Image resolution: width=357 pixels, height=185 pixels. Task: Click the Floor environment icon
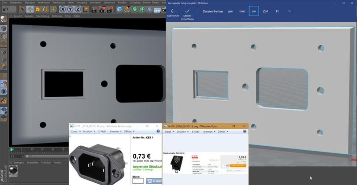click(157, 9)
